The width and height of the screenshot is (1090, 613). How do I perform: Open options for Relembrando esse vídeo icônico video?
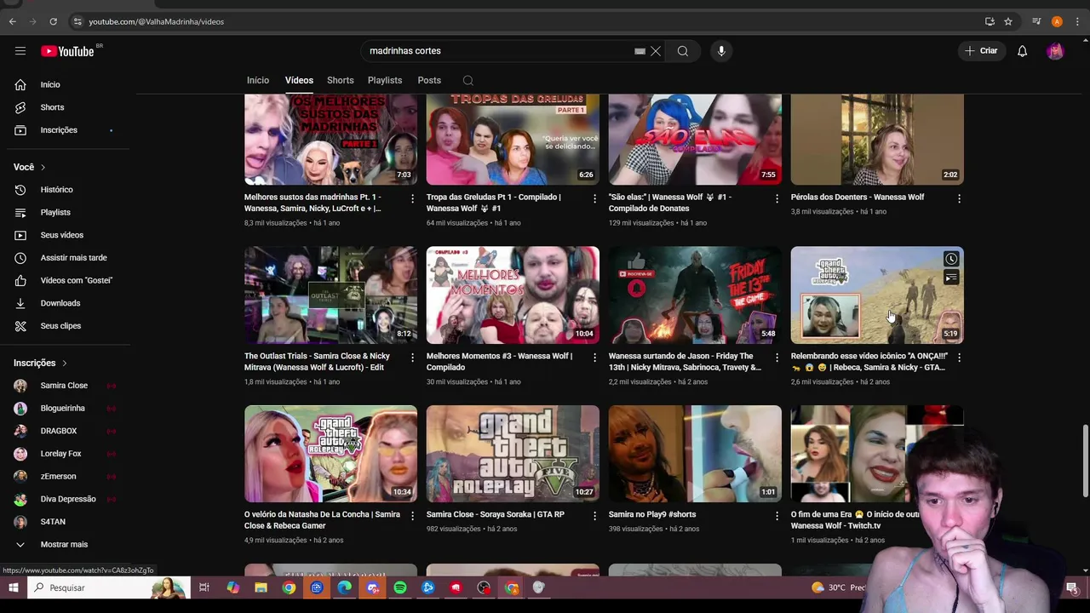959,358
